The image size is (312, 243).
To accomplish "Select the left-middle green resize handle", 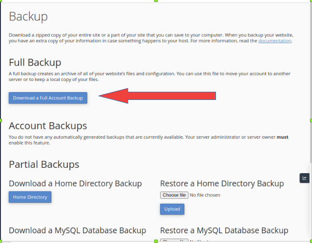I will (x=1, y=120).
